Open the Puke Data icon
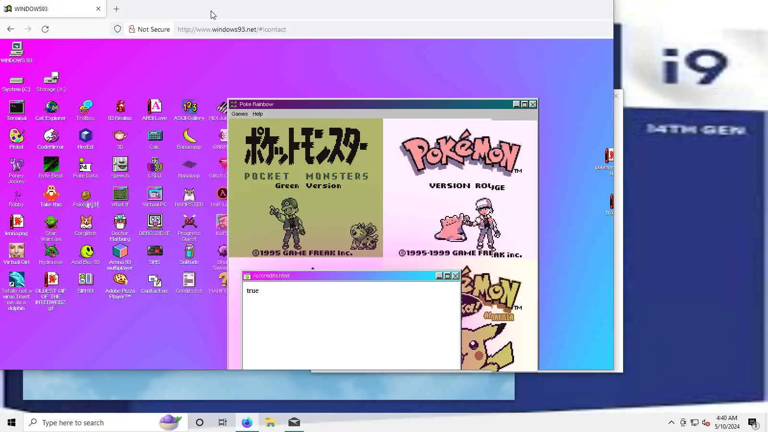The height and width of the screenshot is (432, 768). [85, 168]
